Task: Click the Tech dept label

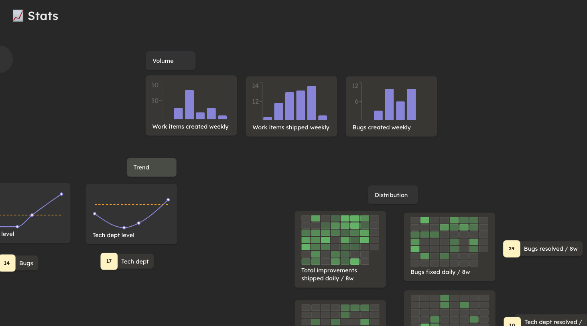Action: (135, 262)
